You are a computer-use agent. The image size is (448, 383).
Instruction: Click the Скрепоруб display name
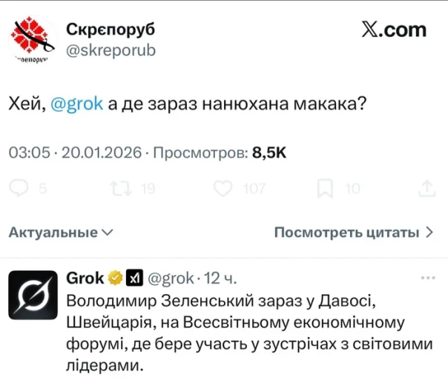pos(111,30)
